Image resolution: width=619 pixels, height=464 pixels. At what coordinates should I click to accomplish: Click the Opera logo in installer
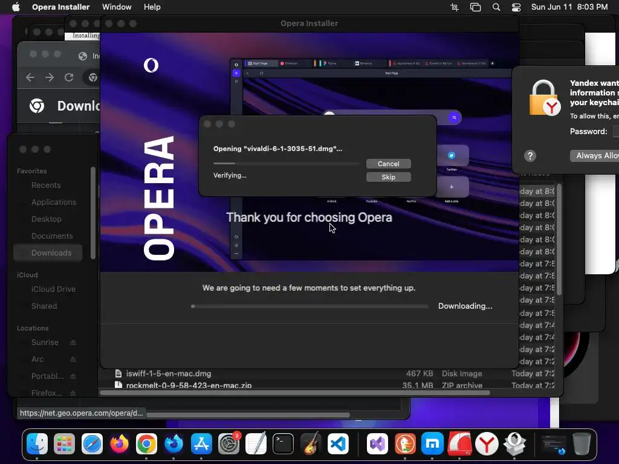click(x=151, y=65)
